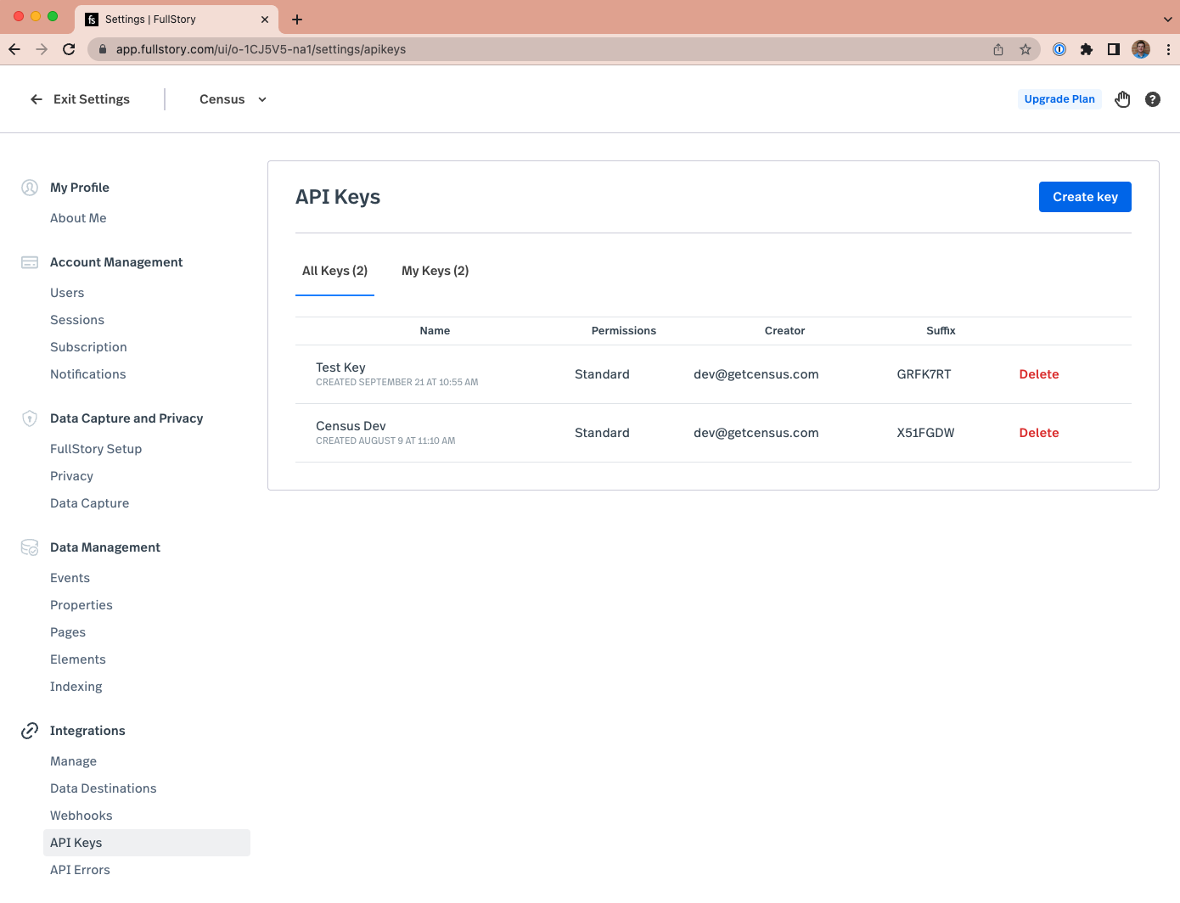Viewport: 1180px width, 903px height.
Task: Expand the tab search chevron
Action: pos(1167,19)
